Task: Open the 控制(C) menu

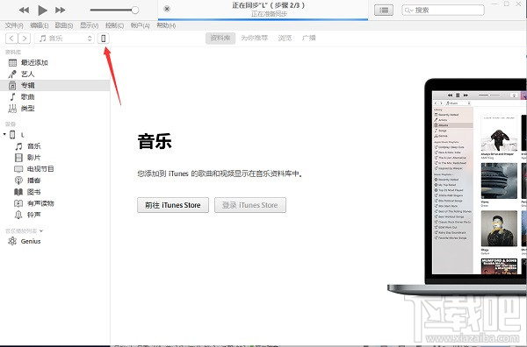Action: [114, 25]
